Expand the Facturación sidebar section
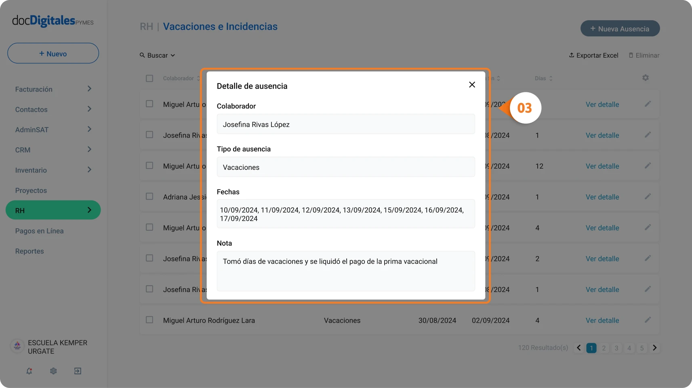Screen dimensions: 692x388 tap(53, 89)
